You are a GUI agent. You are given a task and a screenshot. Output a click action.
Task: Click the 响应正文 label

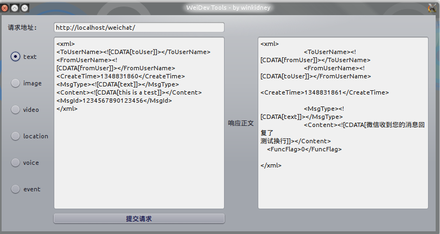click(x=241, y=124)
